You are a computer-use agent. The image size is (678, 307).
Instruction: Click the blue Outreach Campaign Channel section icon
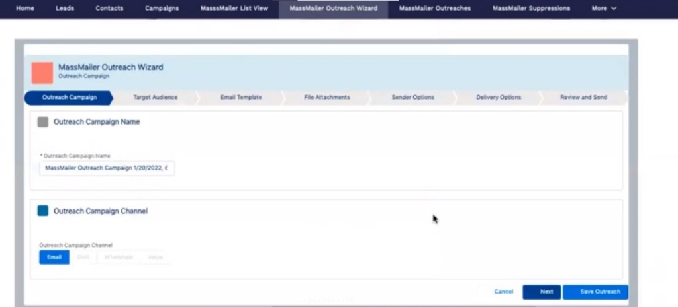point(43,211)
